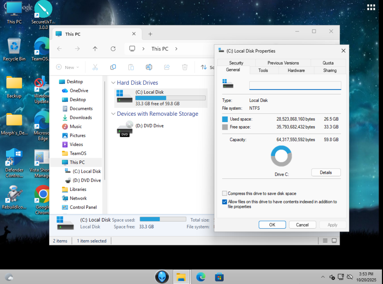The height and width of the screenshot is (284, 383).
Task: Click the drive label text field
Action: [x=295, y=85]
